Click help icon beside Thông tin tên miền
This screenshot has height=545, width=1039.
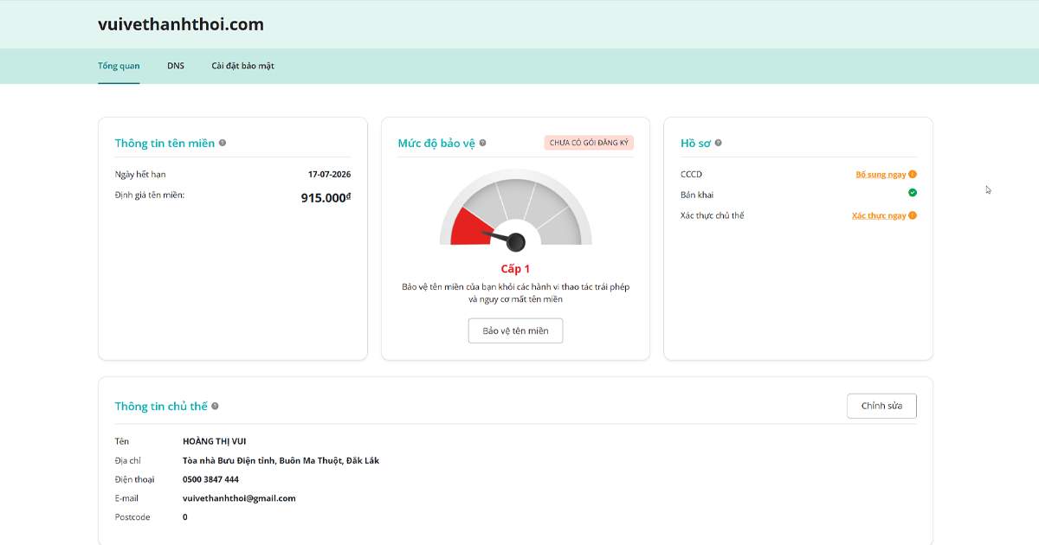[x=223, y=143]
